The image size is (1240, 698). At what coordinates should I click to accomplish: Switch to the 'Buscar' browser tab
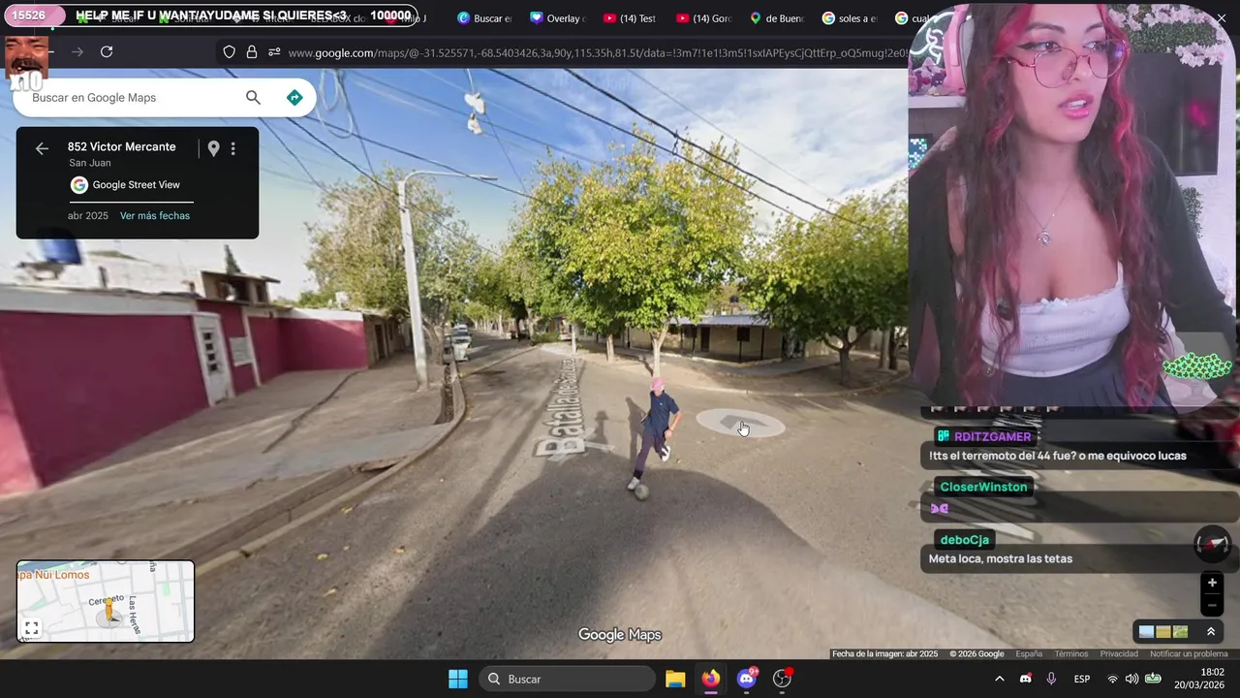coord(484,18)
